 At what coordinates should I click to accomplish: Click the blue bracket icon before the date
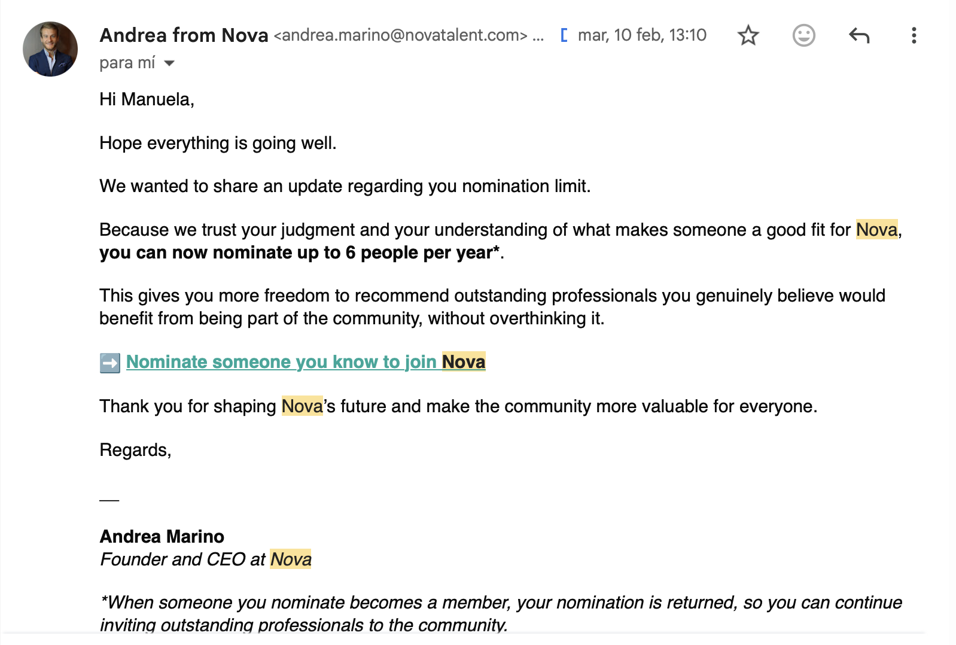coord(564,35)
